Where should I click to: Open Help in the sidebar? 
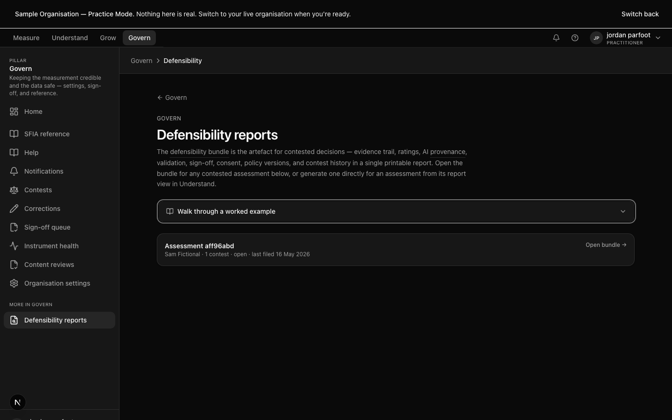coord(59,153)
